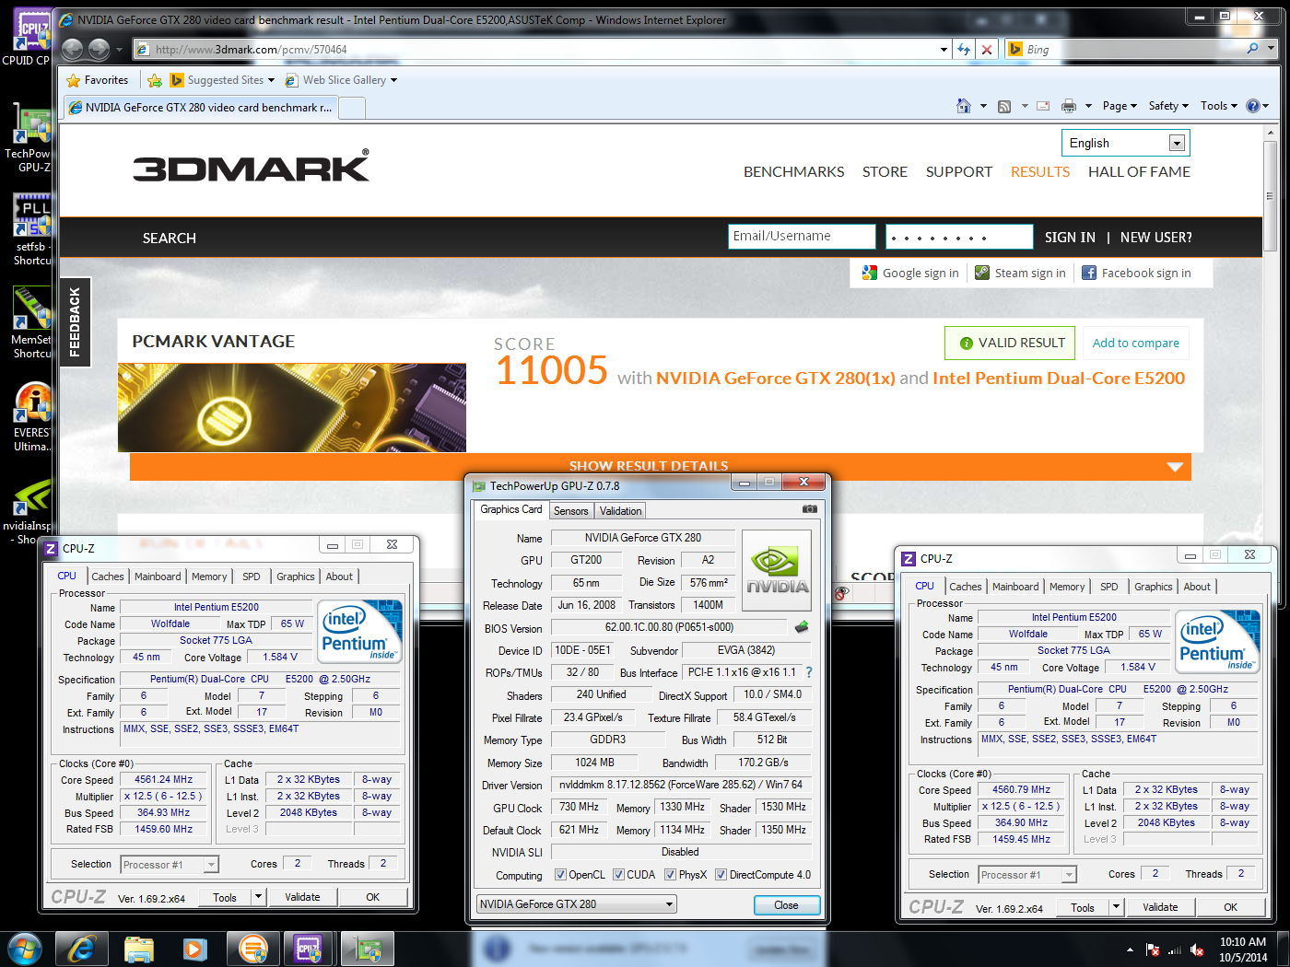Open Tools dropdown arrow in left CPU-Z

[258, 896]
